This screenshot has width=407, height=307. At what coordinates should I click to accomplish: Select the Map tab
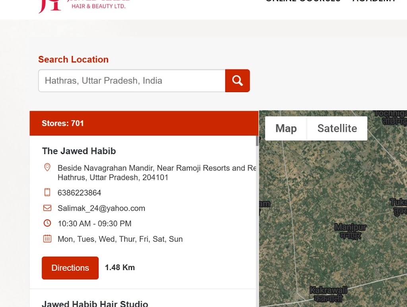tap(286, 128)
